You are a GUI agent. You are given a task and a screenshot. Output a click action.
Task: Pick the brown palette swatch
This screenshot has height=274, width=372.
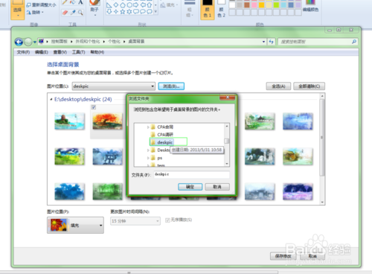pyautogui.click(x=247, y=5)
